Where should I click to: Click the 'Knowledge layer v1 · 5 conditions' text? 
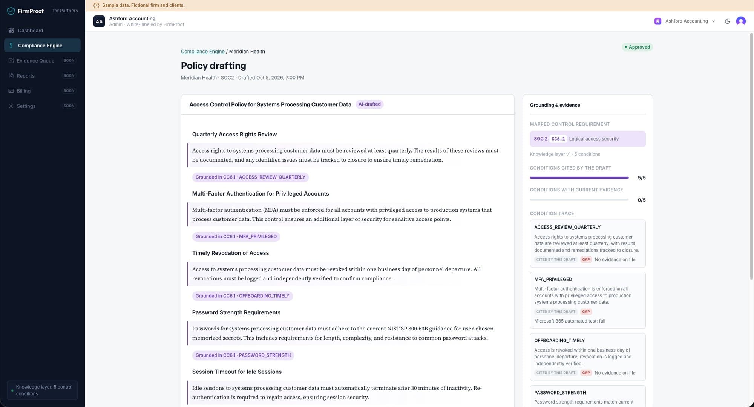[565, 154]
